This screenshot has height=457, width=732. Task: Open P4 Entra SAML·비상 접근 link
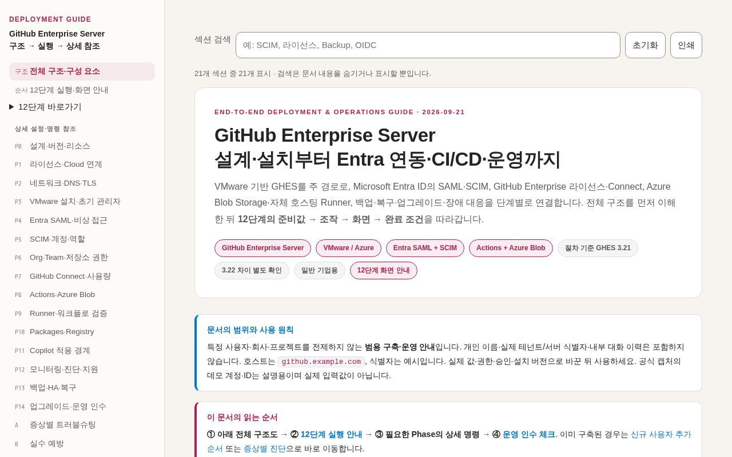tap(82, 220)
